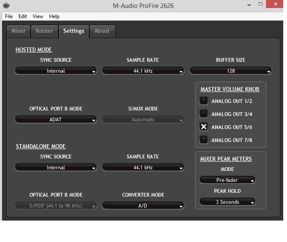The height and width of the screenshot is (242, 287).
Task: Enable Analog Out 7/8 checkbox
Action: [204, 140]
